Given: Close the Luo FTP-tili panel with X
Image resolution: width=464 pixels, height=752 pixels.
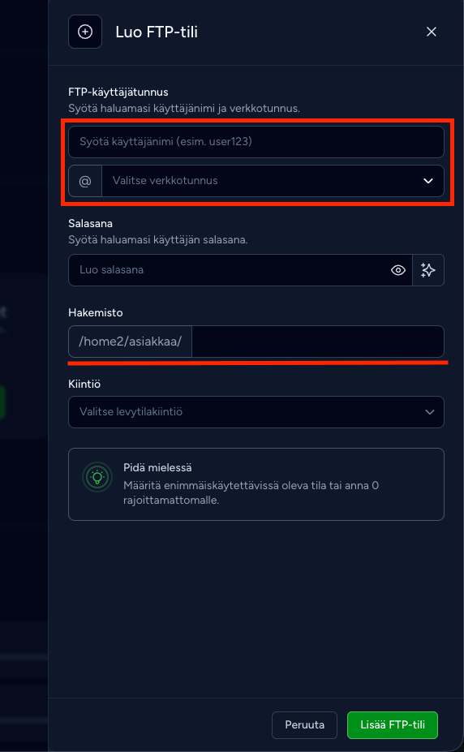Looking at the screenshot, I should click(432, 32).
